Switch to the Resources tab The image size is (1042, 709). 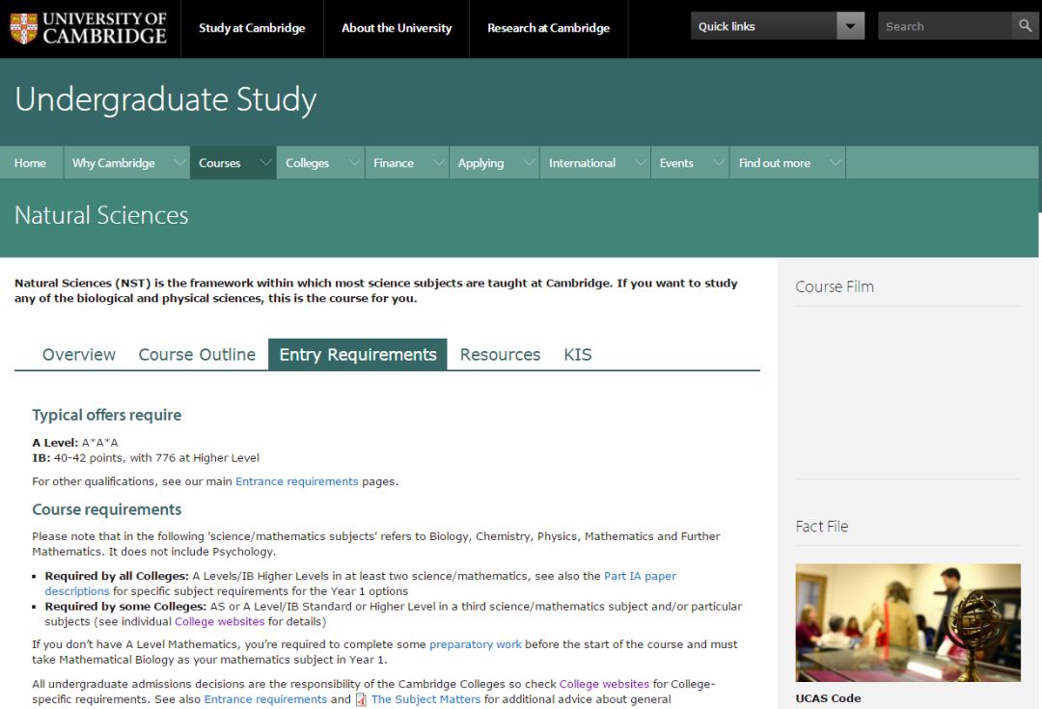click(500, 354)
